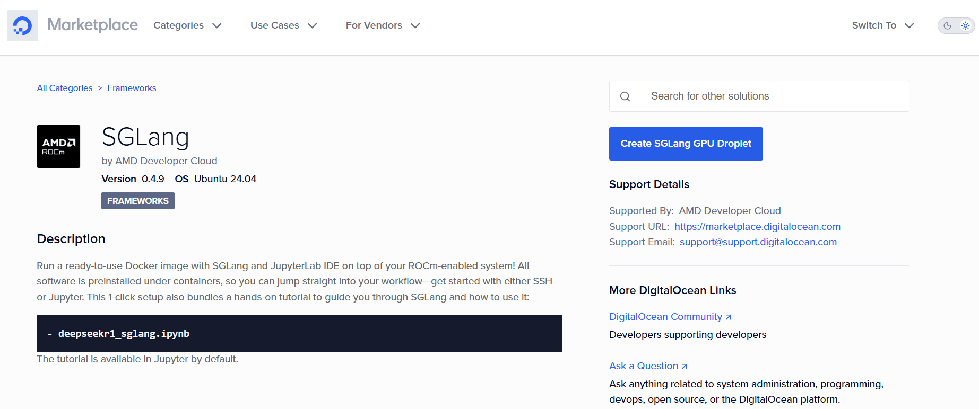This screenshot has height=409, width=979.
Task: Click the 'by AMD Developer Cloud' text
Action: point(160,161)
